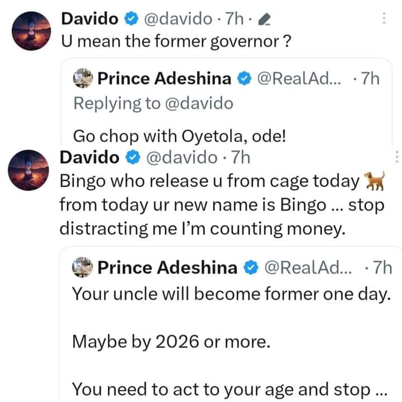Open Davido's avatar on the top tweet
The width and height of the screenshot is (402, 402).
[x=32, y=30]
